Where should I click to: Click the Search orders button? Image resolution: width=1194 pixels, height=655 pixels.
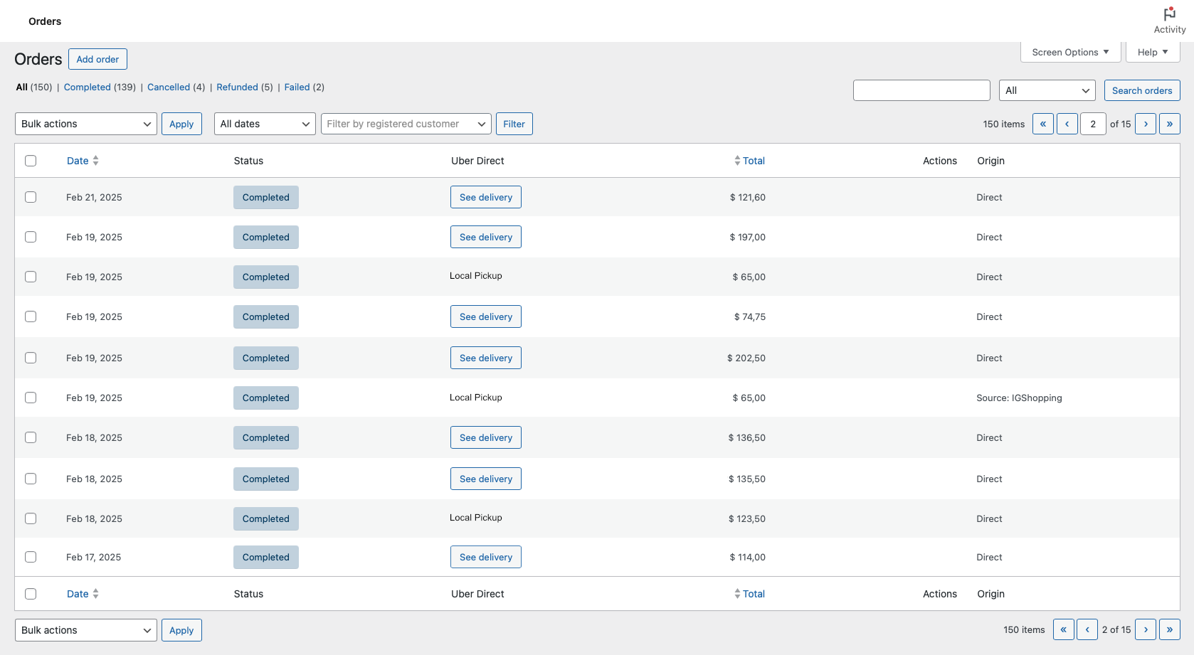(1141, 90)
